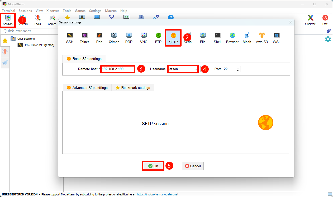
Task: Switch to Bookmark settings tab
Action: click(133, 88)
